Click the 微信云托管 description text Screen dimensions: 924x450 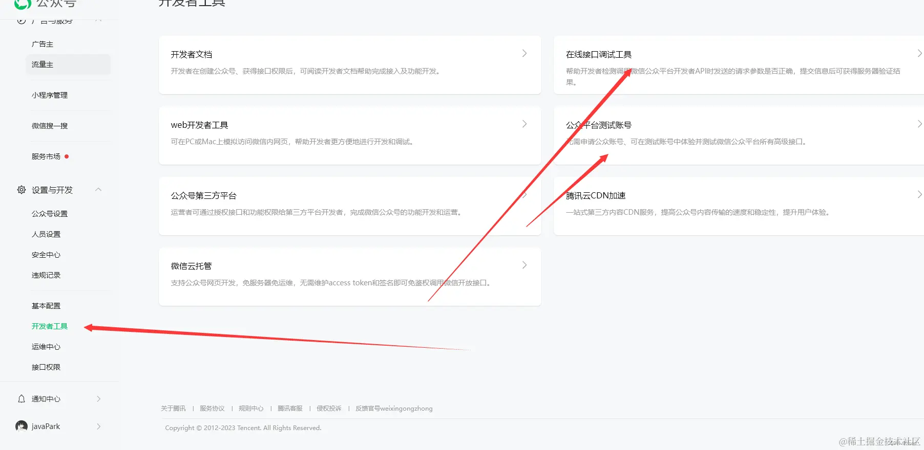pos(332,283)
